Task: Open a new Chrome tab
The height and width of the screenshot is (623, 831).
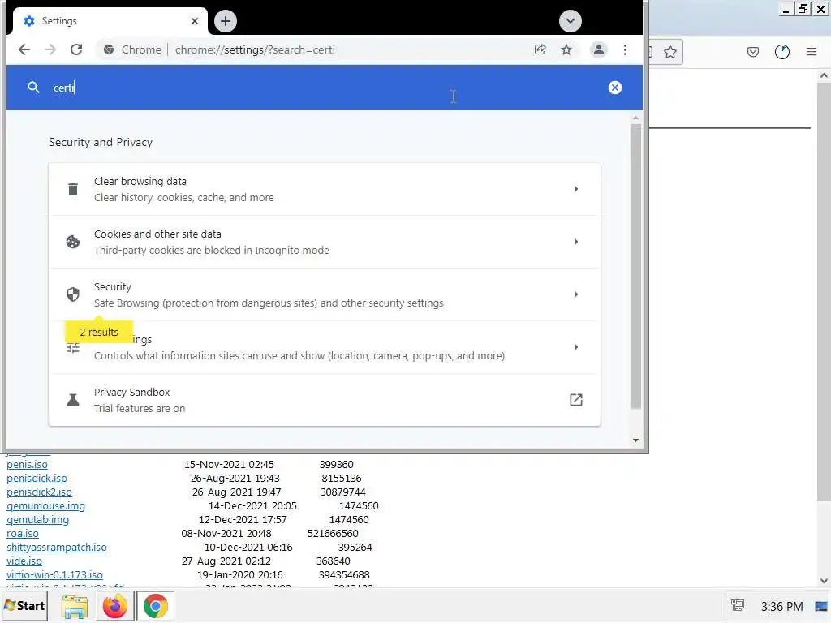Action: (226, 21)
